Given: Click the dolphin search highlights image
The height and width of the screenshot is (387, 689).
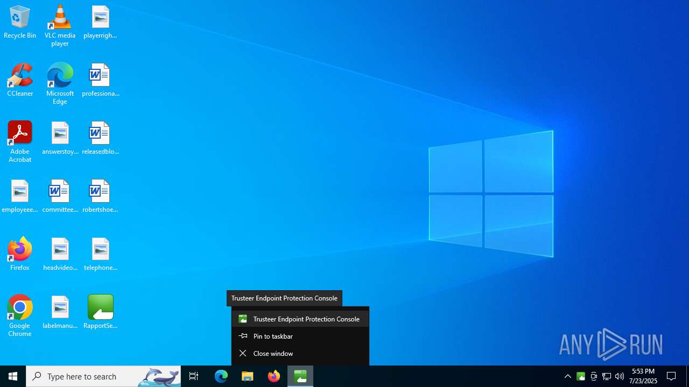Looking at the screenshot, I should click(159, 377).
